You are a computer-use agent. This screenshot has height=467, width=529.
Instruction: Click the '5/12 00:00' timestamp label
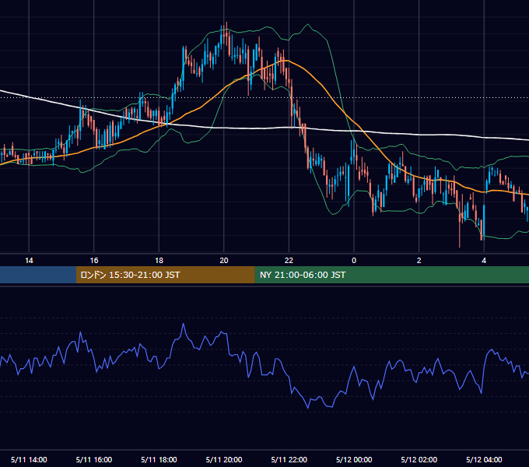tap(354, 459)
